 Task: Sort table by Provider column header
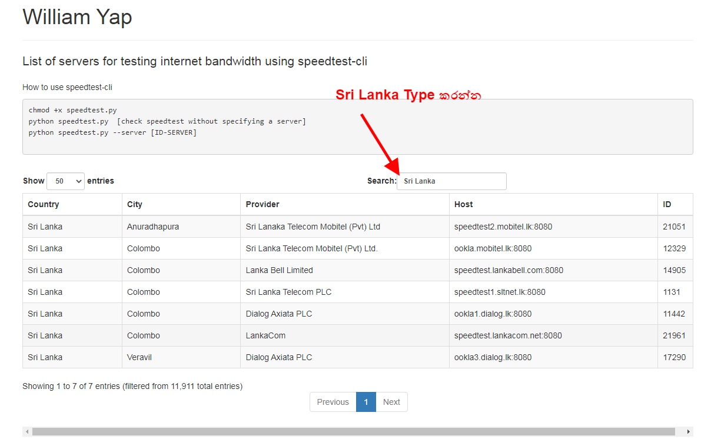click(x=345, y=204)
